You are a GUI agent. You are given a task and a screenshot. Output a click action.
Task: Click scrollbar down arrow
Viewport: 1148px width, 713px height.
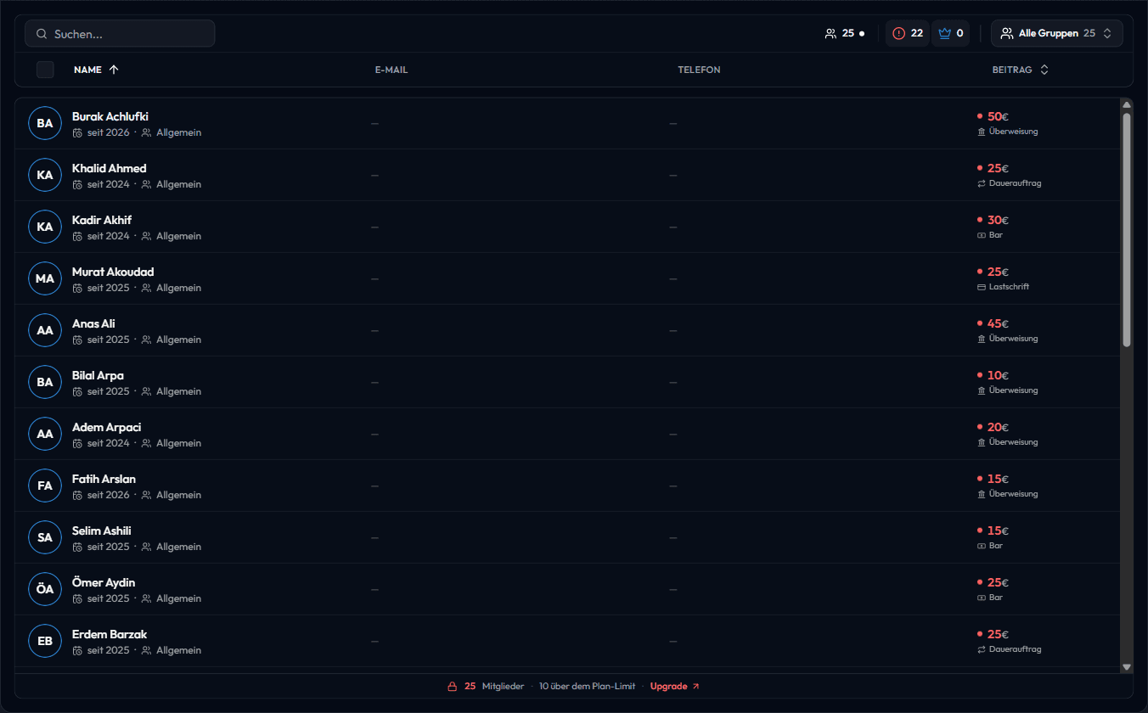pos(1127,667)
